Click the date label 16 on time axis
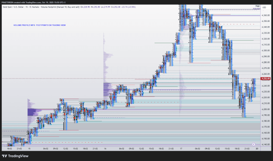 click(x=105, y=149)
